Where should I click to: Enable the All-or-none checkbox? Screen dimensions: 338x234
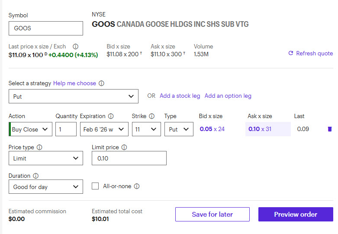pos(96,186)
